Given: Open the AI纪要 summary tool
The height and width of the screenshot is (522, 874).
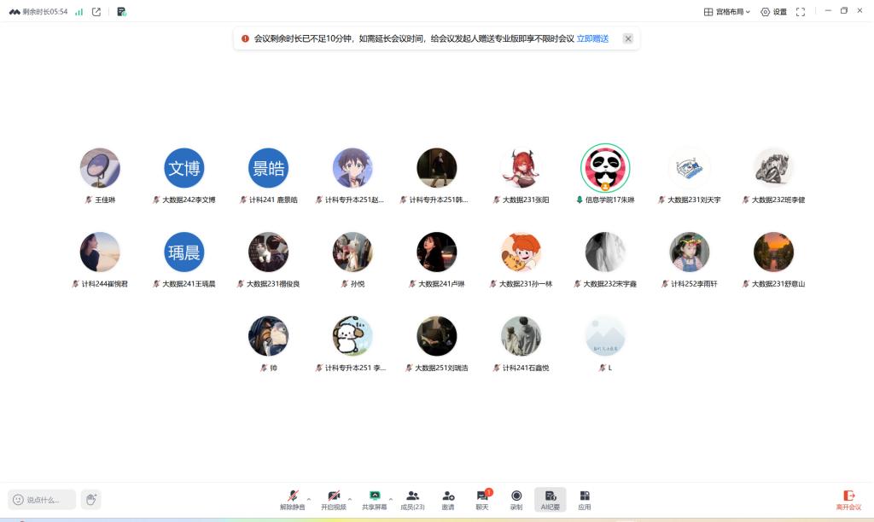Looking at the screenshot, I should (550, 499).
